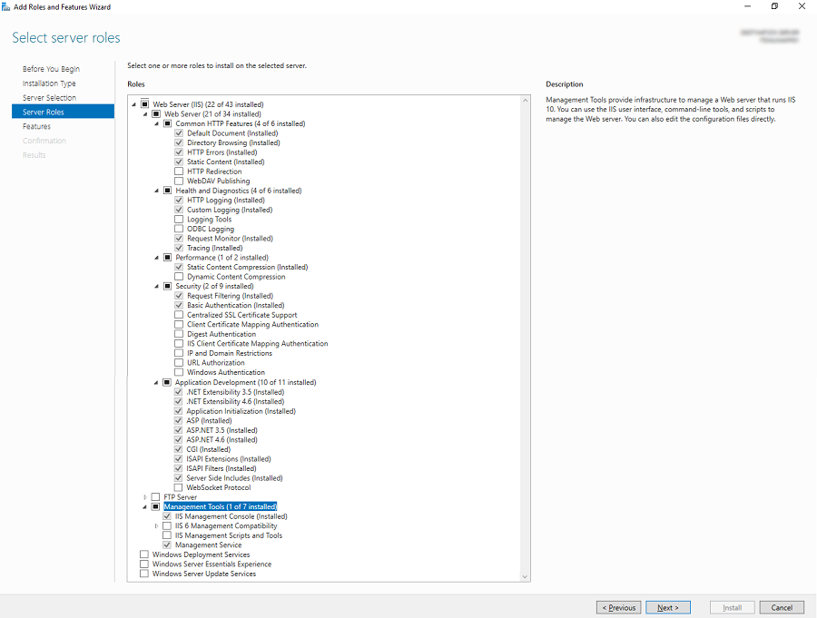Check the WebDAV Publishing checkbox
The width and height of the screenshot is (817, 618).
click(179, 181)
